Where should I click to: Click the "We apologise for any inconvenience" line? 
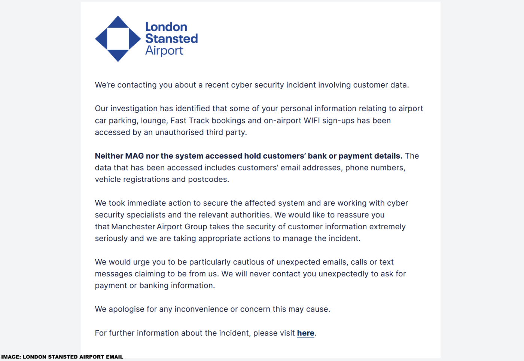[x=213, y=309]
